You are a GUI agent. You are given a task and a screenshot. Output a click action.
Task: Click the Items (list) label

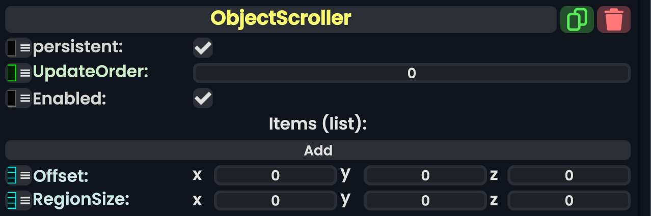318,124
